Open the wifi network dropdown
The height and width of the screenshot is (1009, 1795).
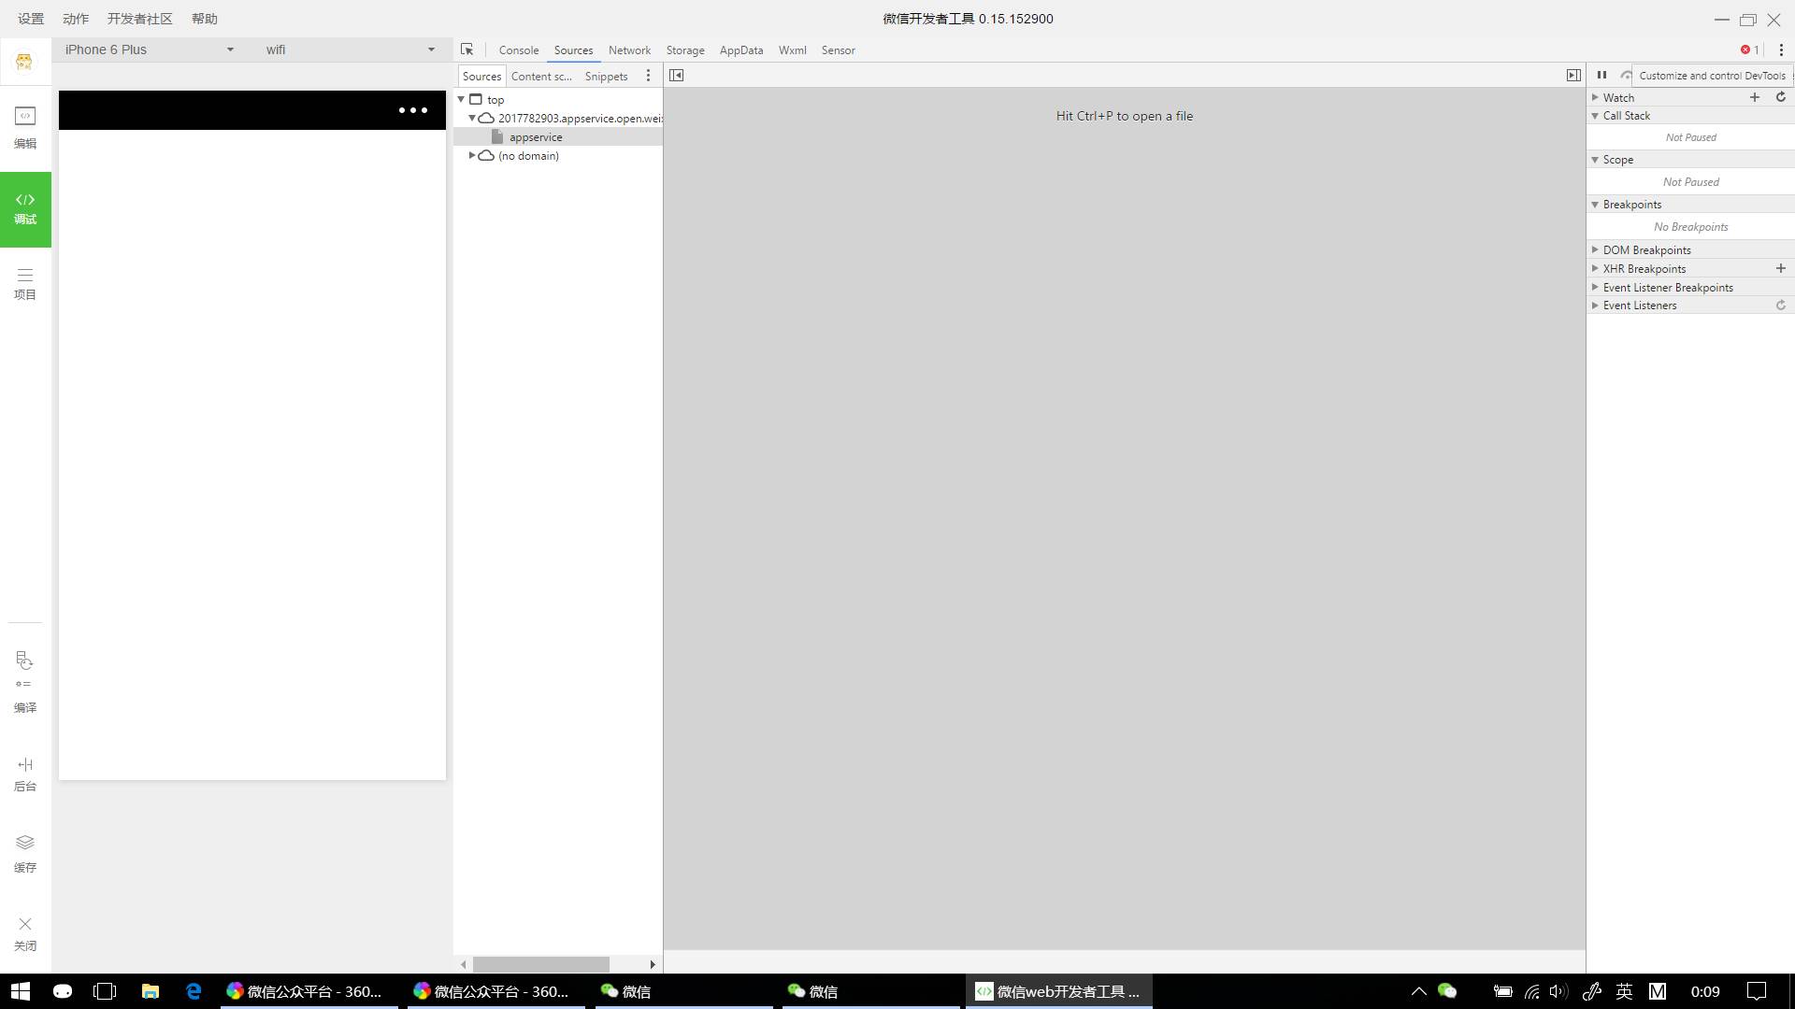click(x=351, y=50)
